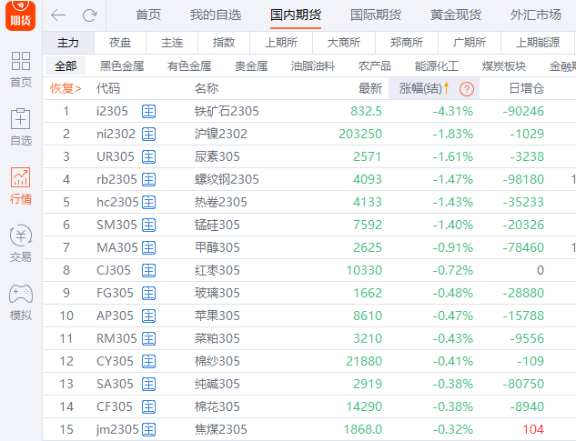Image resolution: width=576 pixels, height=441 pixels.
Task: Sort by 涨幅(结) column header
Action: (x=420, y=88)
